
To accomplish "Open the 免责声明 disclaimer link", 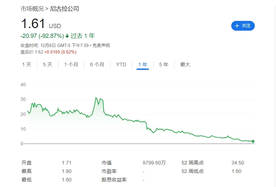I will point(101,45).
